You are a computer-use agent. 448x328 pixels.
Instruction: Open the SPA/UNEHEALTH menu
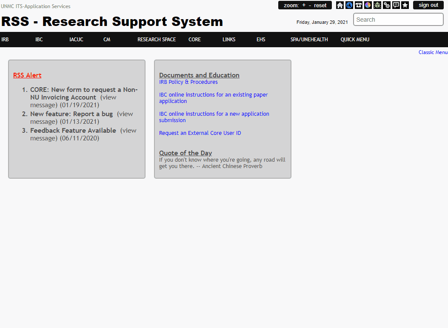[x=309, y=40]
